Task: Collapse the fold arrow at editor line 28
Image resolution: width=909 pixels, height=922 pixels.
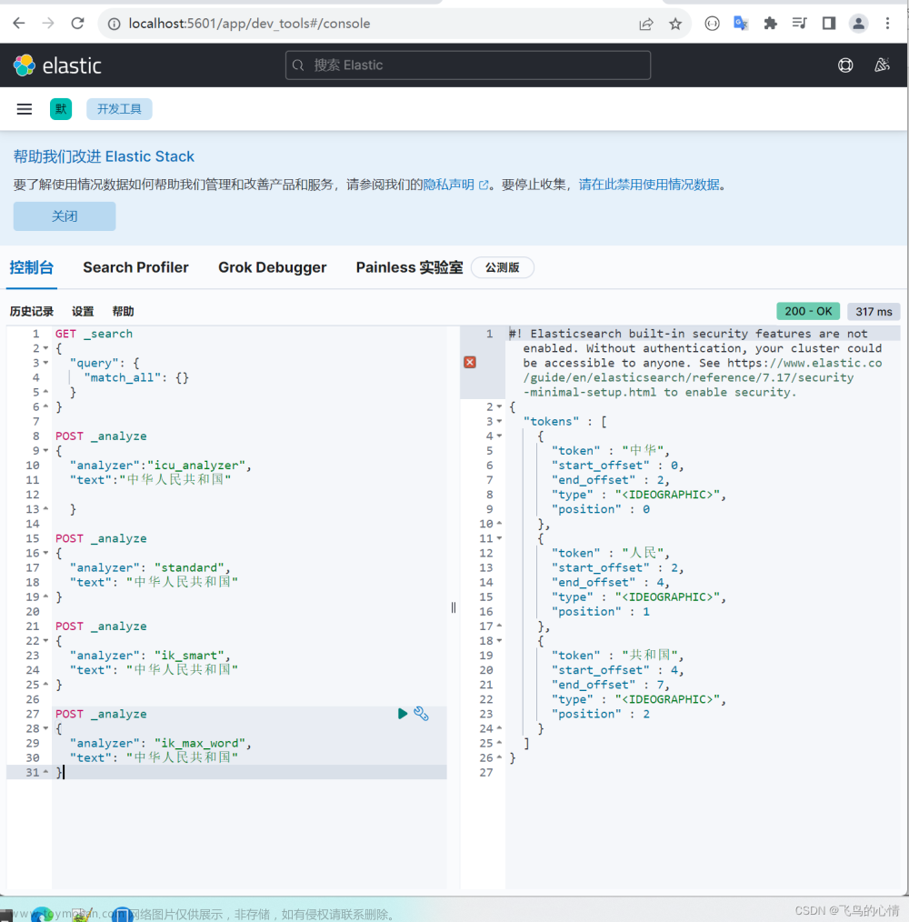Action: (x=45, y=728)
